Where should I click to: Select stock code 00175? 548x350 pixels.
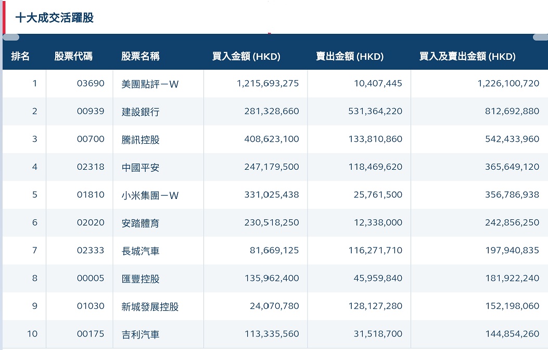click(x=91, y=334)
